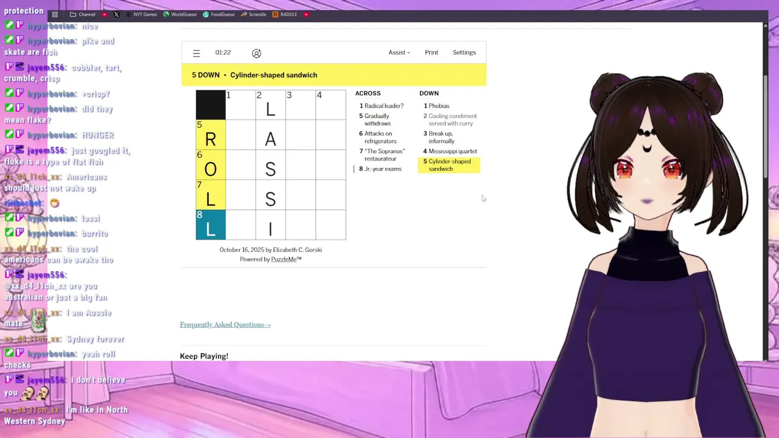Select grid cell numbered 3
The image size is (779, 438).
tap(301, 105)
